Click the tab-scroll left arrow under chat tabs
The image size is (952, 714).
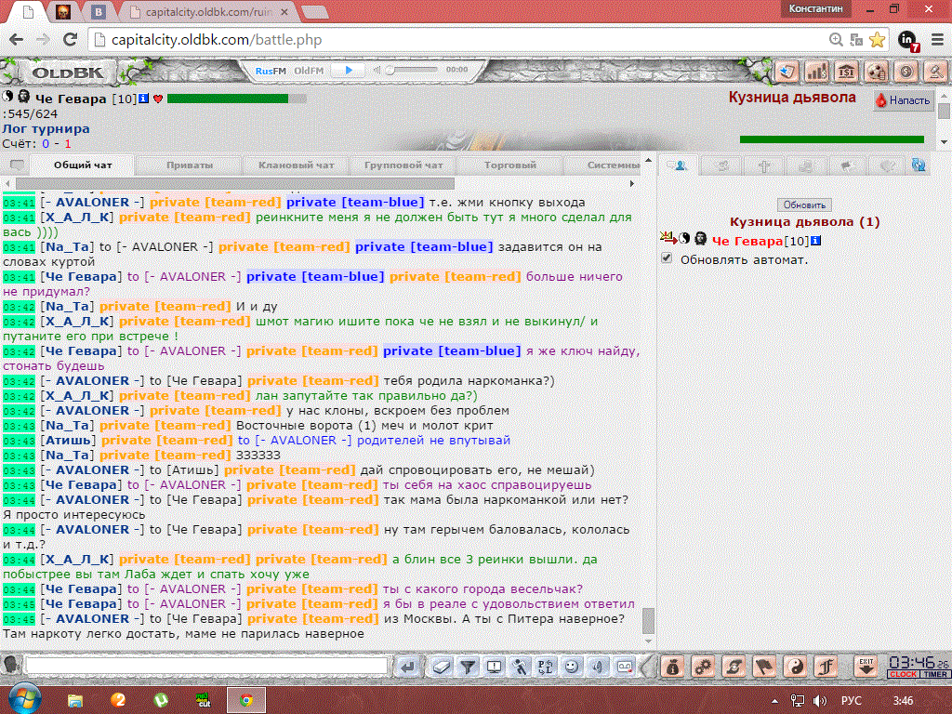click(7, 183)
